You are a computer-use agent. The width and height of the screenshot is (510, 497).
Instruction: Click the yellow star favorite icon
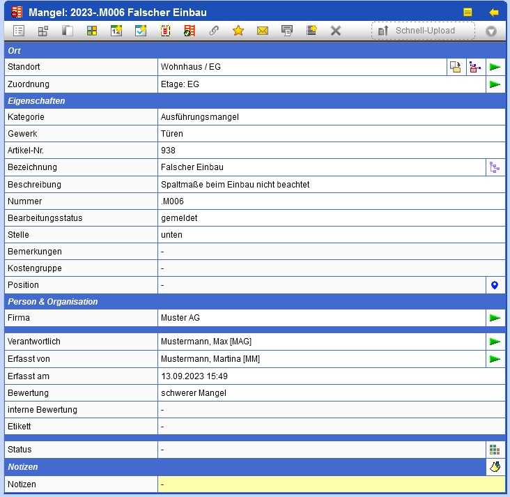coord(238,31)
